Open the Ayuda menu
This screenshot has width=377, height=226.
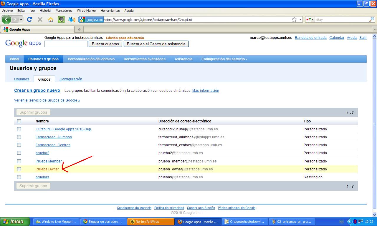(129, 11)
